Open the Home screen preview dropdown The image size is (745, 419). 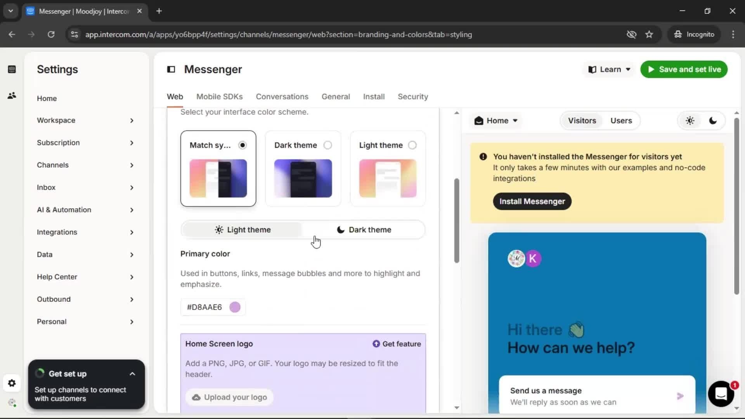tap(496, 121)
